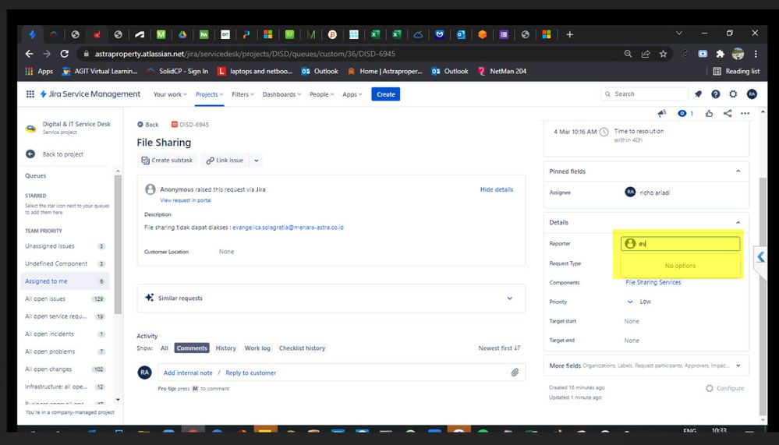Screen dimensions: 779x445
Task: Click the Jira Search field
Action: (x=644, y=94)
